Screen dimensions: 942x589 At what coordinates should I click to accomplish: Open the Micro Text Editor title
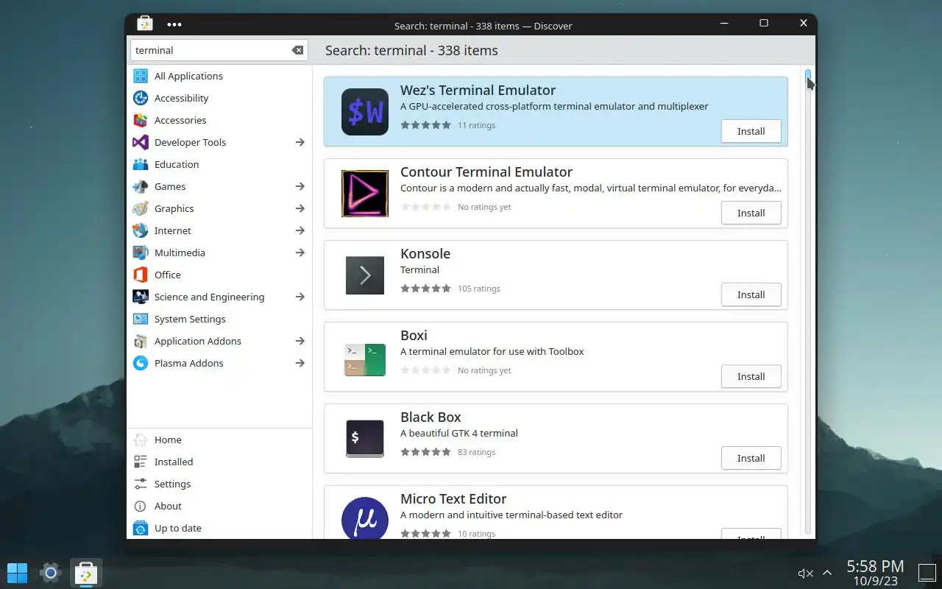pos(453,498)
